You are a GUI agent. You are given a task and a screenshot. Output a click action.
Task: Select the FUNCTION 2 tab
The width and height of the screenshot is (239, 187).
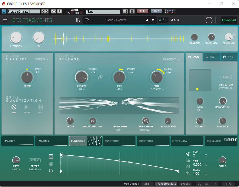(x=119, y=141)
